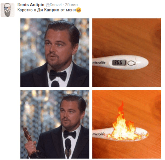
Task: Click the thermometer's oval power button
Action: pyautogui.click(x=131, y=63)
